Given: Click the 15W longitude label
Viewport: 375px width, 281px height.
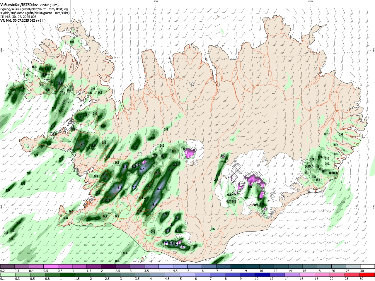Looking at the screenshot, I should pyautogui.click(x=310, y=1).
